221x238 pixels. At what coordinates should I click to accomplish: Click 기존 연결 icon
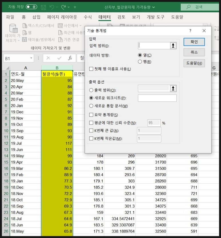tap(60, 40)
